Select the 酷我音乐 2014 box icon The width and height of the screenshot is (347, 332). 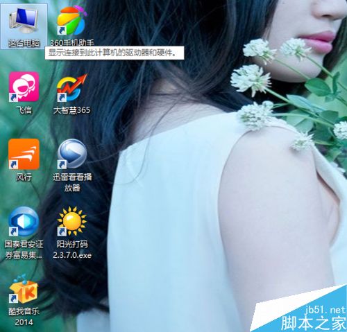[x=24, y=289]
